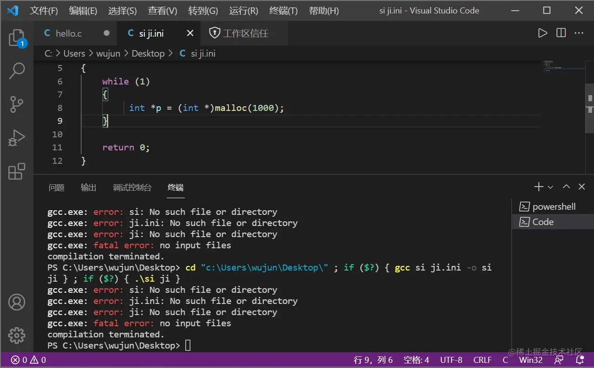The image size is (594, 368).
Task: Open the 运行(R) menu
Action: [243, 11]
